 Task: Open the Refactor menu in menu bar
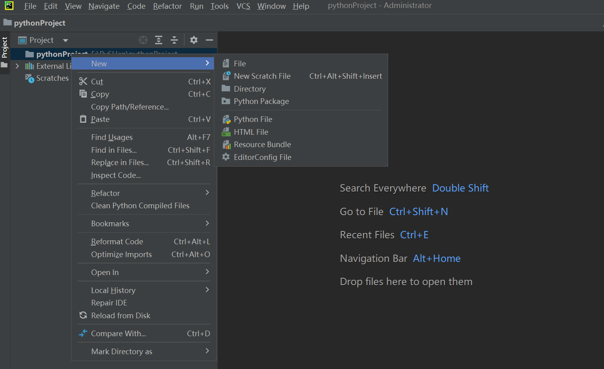tap(167, 6)
